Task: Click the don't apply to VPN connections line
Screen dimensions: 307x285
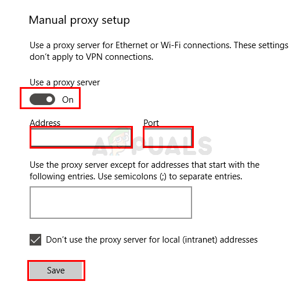Action: coord(92,57)
